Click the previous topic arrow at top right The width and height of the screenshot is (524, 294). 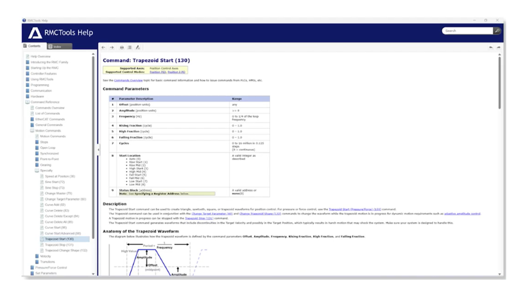[491, 47]
